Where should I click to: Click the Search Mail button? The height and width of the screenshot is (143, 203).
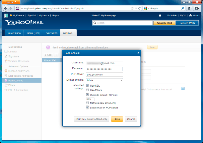[x=165, y=23]
